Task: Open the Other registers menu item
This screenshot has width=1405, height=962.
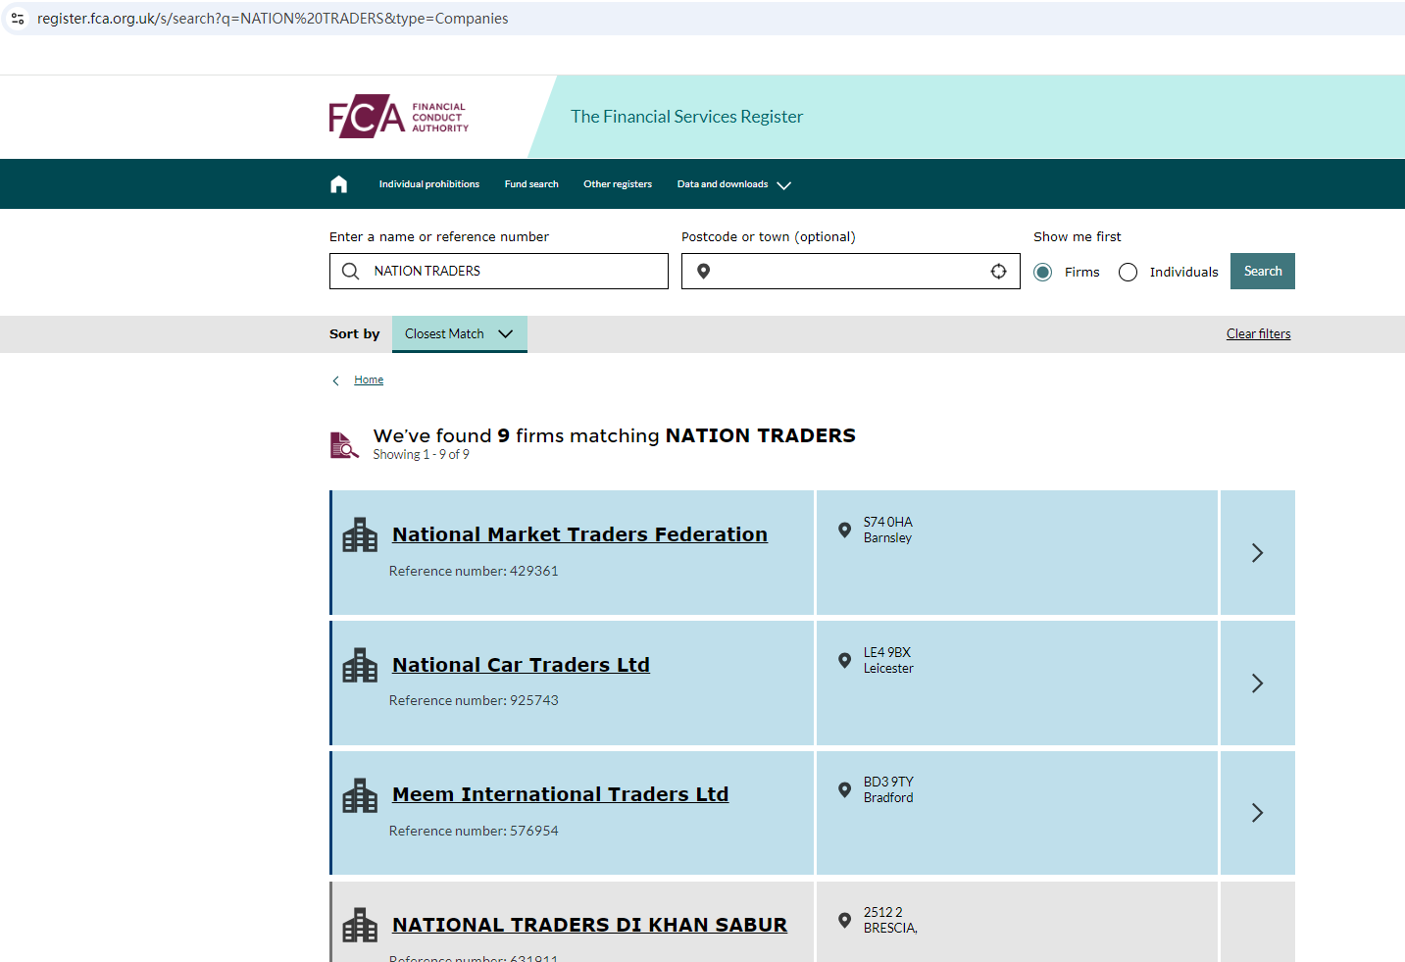Action: tap(618, 184)
